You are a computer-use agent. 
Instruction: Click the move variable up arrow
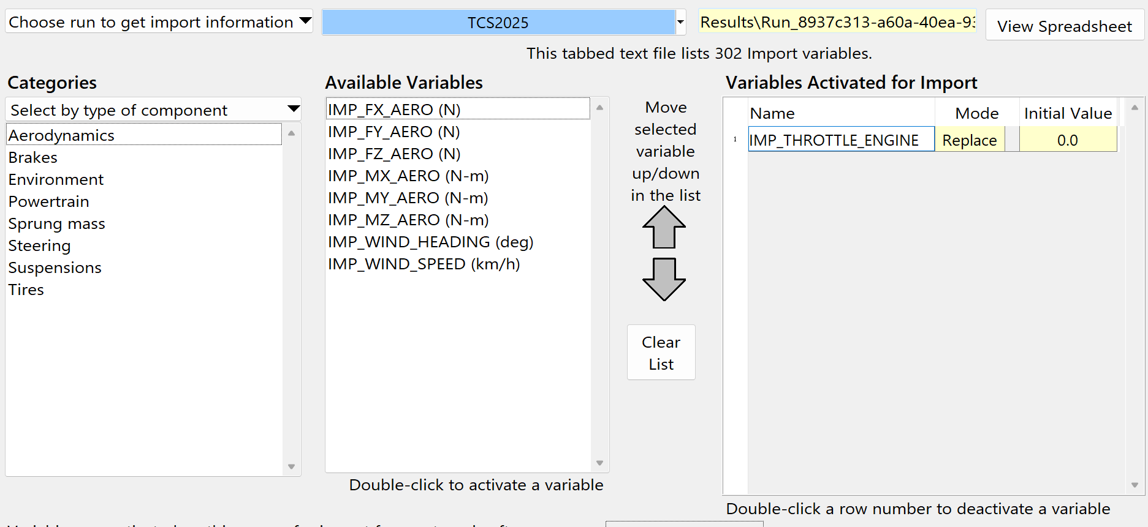[x=664, y=227]
